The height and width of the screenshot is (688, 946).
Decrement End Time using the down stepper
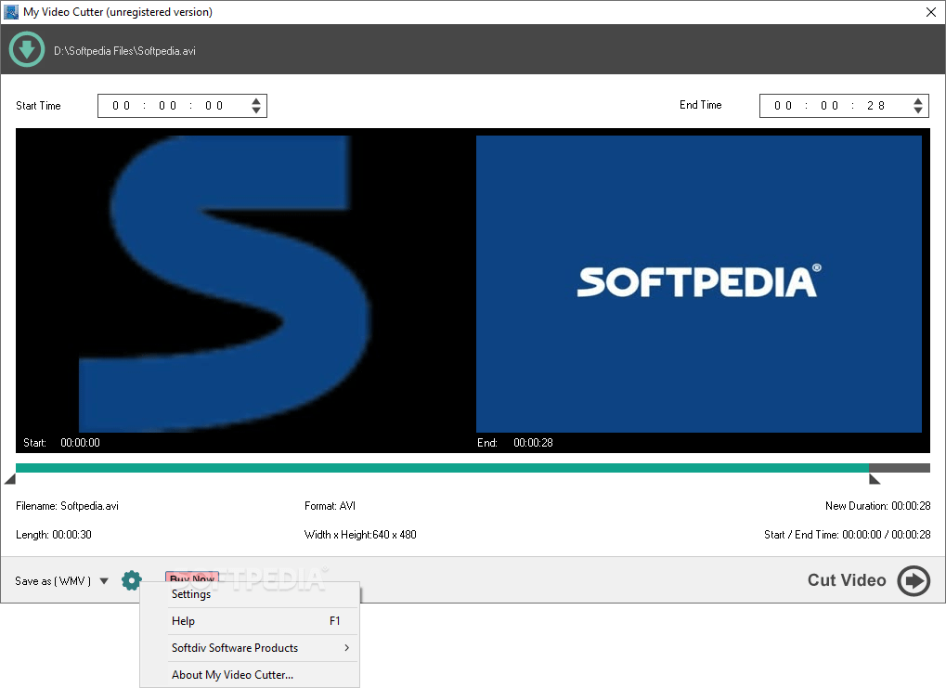pos(917,110)
